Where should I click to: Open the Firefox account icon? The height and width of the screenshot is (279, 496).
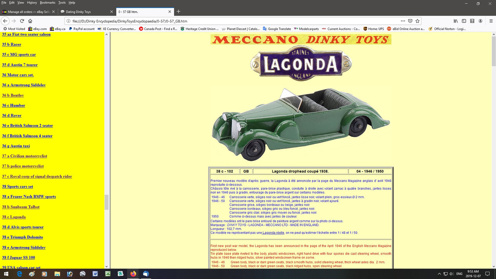tap(480, 21)
